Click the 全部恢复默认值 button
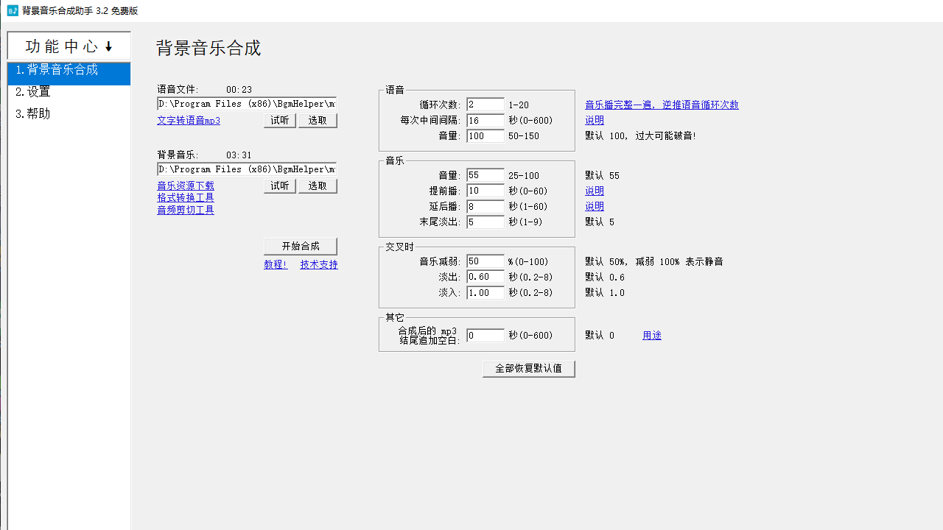The width and height of the screenshot is (943, 530). click(x=529, y=368)
